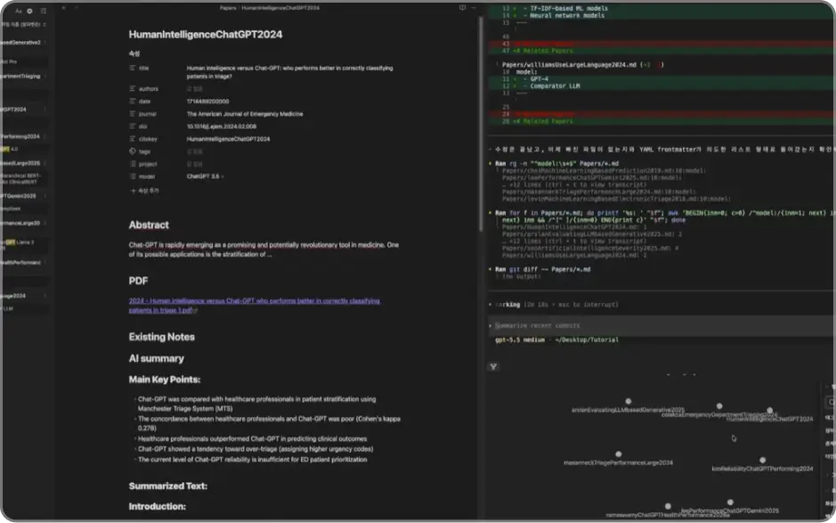Select graph node ramaswamyChatGPTHealthPerformance2025a
The height and width of the screenshot is (523, 836).
(668, 506)
